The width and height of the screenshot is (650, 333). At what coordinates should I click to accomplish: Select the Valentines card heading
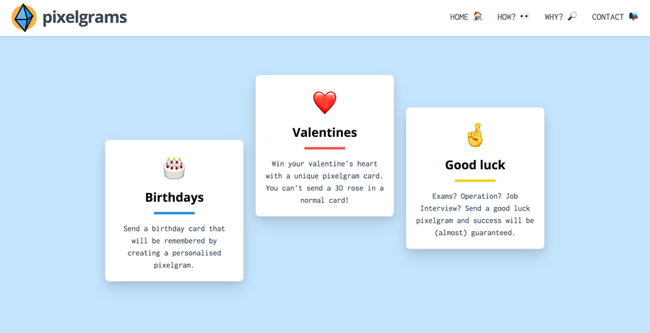click(x=324, y=133)
